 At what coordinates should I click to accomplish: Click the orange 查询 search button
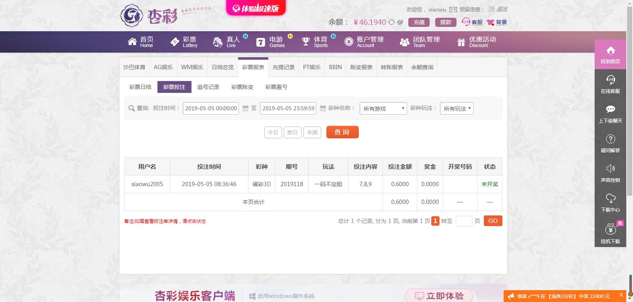pos(342,132)
